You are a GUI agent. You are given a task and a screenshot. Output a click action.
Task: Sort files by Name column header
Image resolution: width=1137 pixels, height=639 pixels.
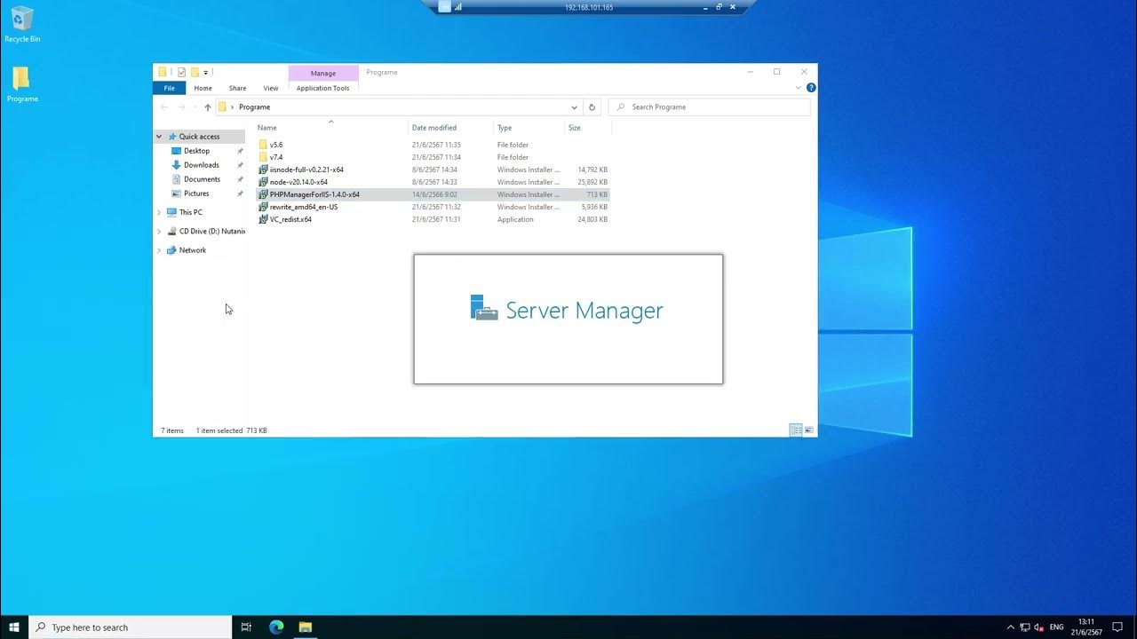[330, 128]
